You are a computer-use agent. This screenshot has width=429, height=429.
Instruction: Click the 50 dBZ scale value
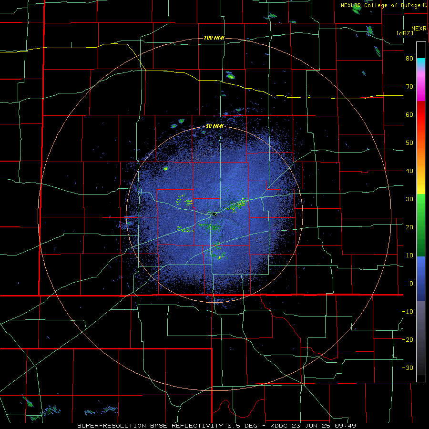click(x=409, y=143)
